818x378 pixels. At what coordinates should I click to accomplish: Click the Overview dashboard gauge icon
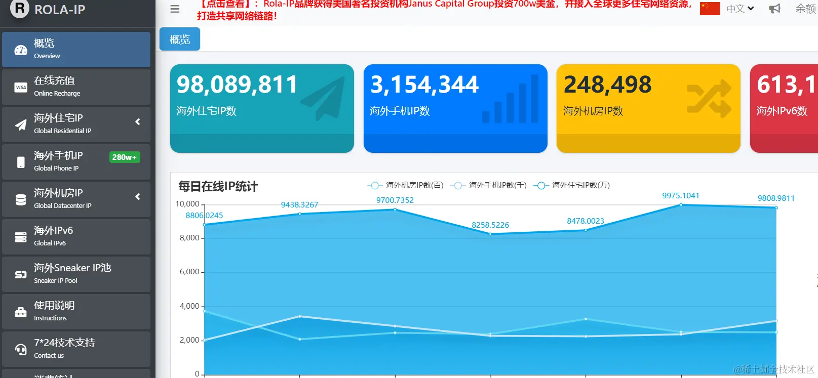[x=21, y=50]
